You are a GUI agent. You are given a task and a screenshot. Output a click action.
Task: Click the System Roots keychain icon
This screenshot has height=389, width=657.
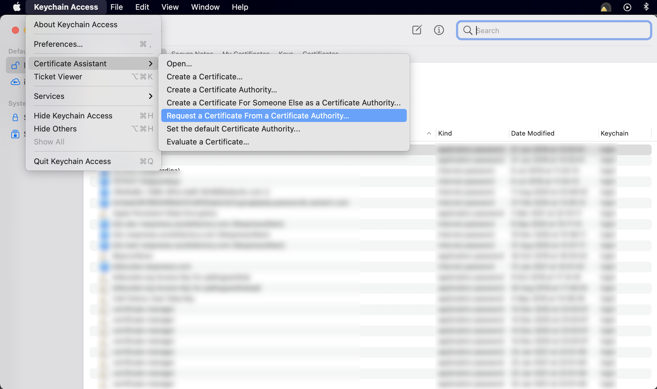pos(15,134)
